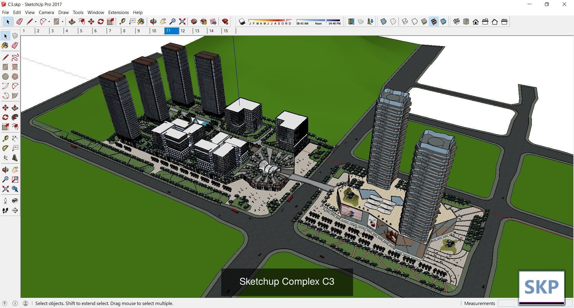Click the credits info status icon
The width and height of the screenshot is (574, 308).
15,303
